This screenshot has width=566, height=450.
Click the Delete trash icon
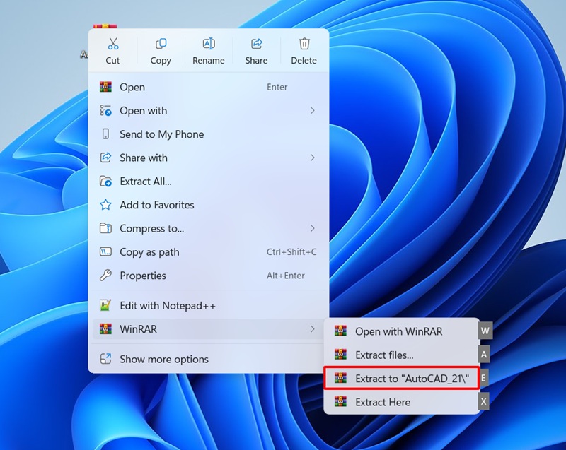pos(304,45)
